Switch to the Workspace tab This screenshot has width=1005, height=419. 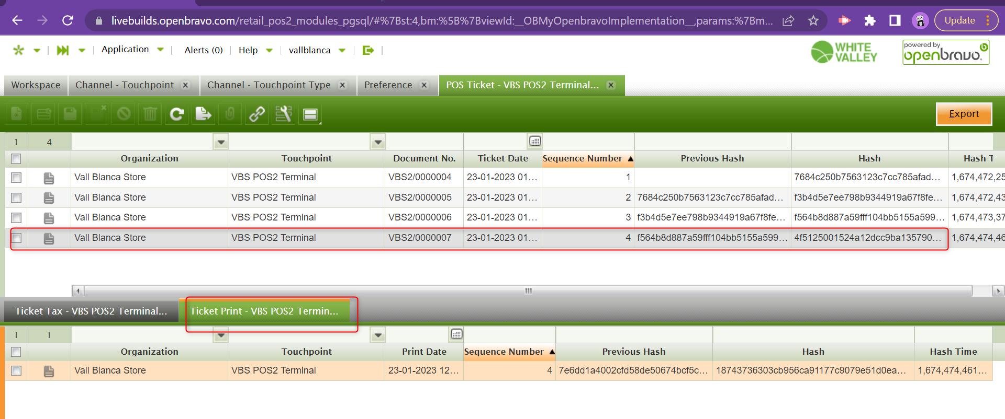point(36,85)
